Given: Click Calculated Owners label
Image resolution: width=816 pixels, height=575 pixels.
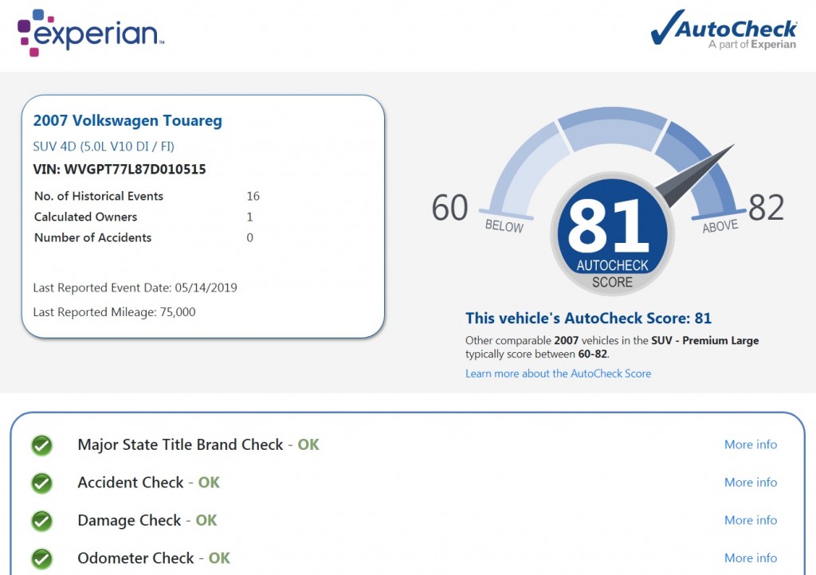Looking at the screenshot, I should tap(85, 217).
